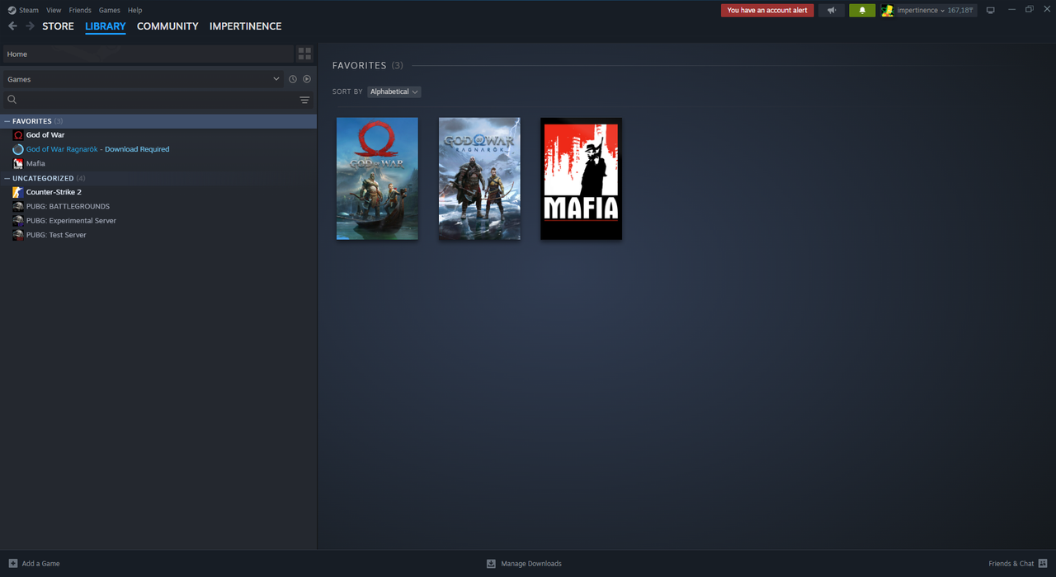
Task: Select the LIBRARY tab
Action: point(106,26)
